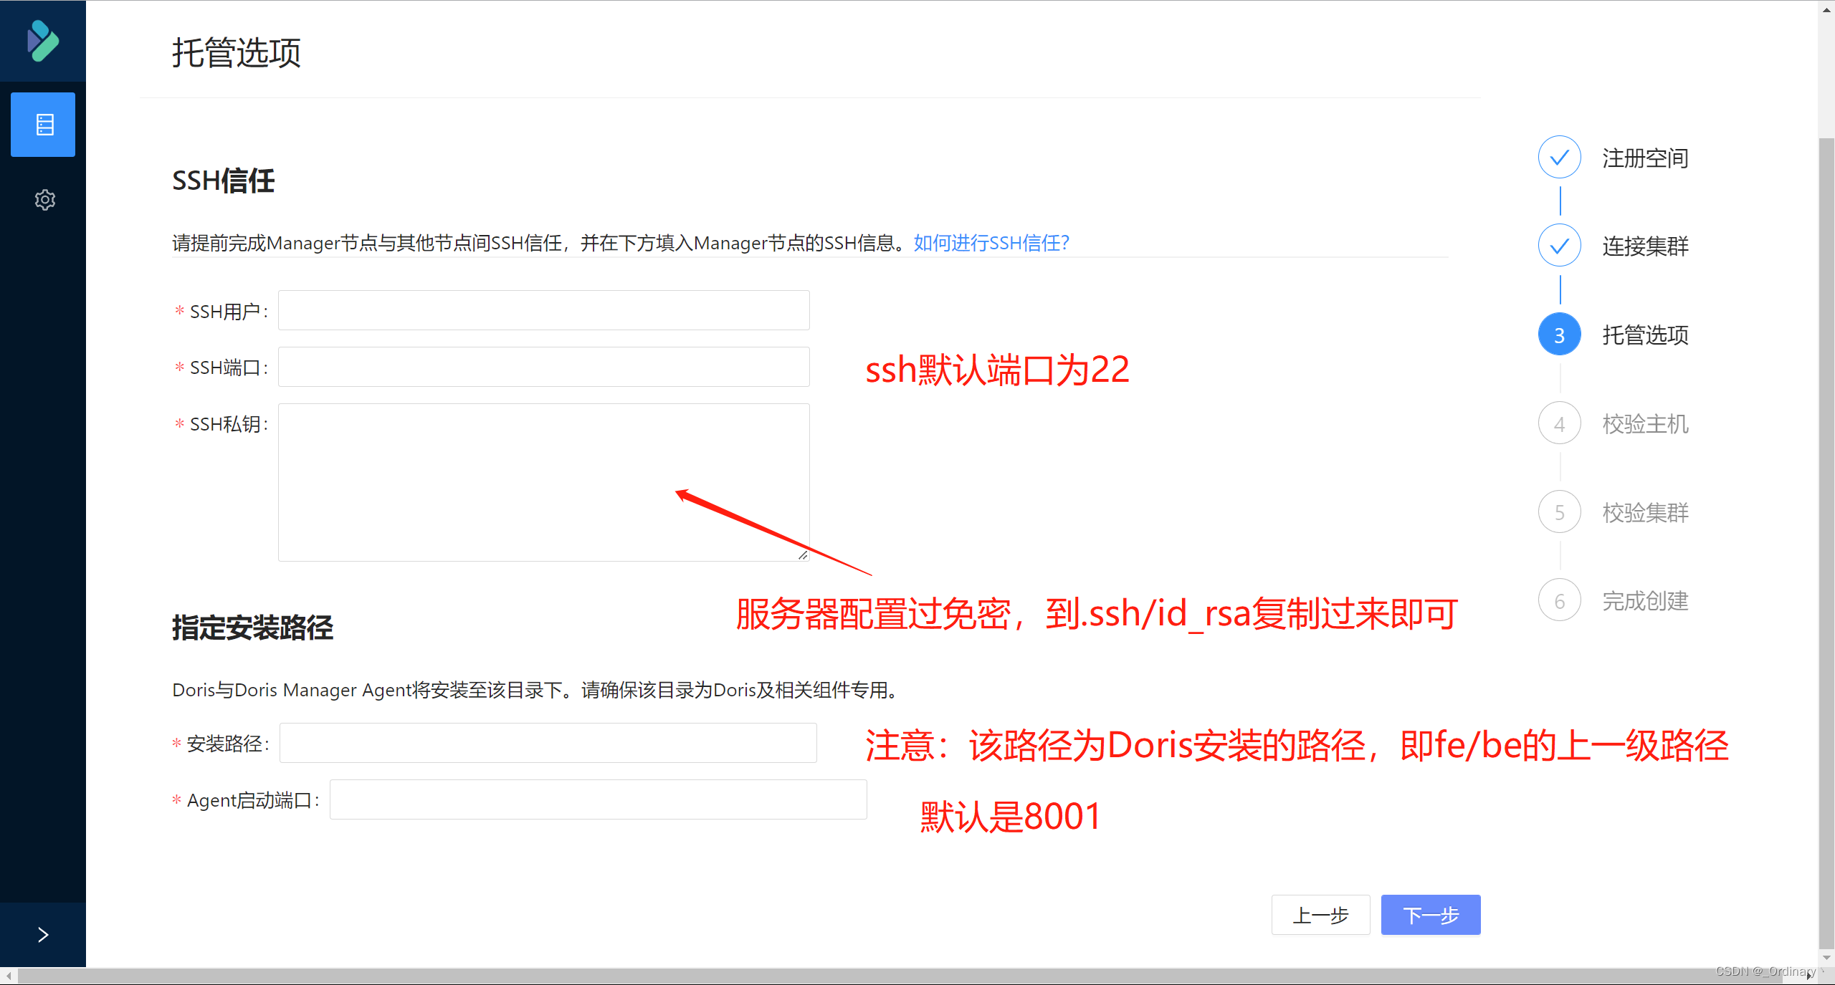
Task: Click the 连接集群 step label
Action: tap(1645, 246)
